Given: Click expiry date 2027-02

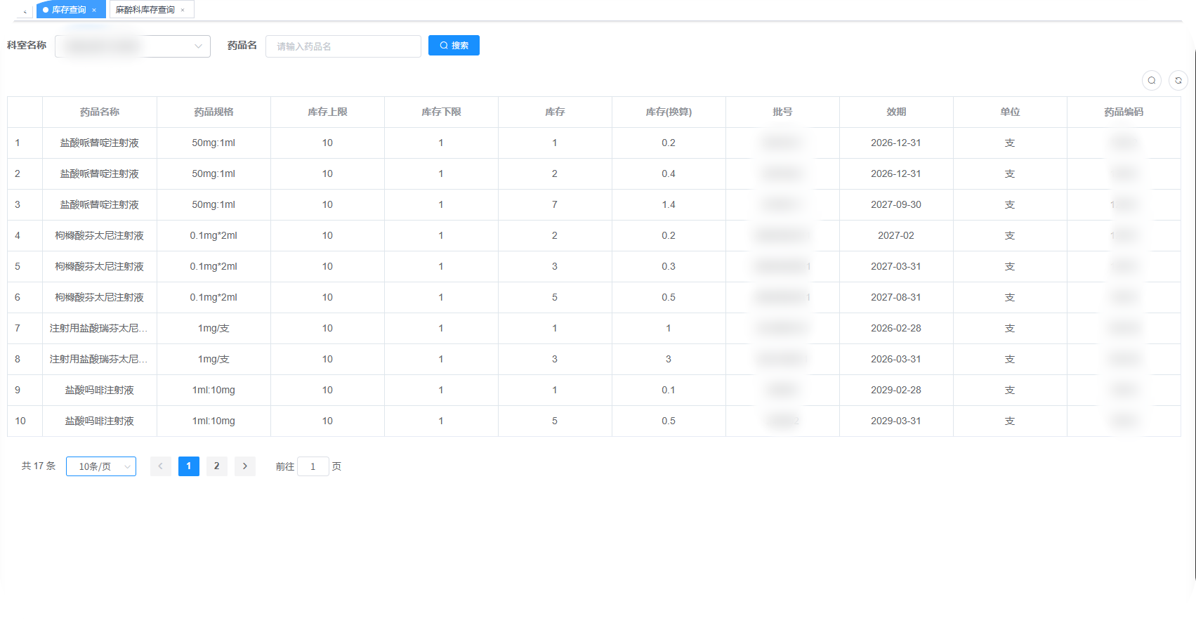Looking at the screenshot, I should coord(896,236).
